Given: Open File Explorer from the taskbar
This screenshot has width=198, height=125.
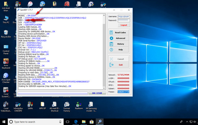Looking at the screenshot, I should tap(84, 122).
